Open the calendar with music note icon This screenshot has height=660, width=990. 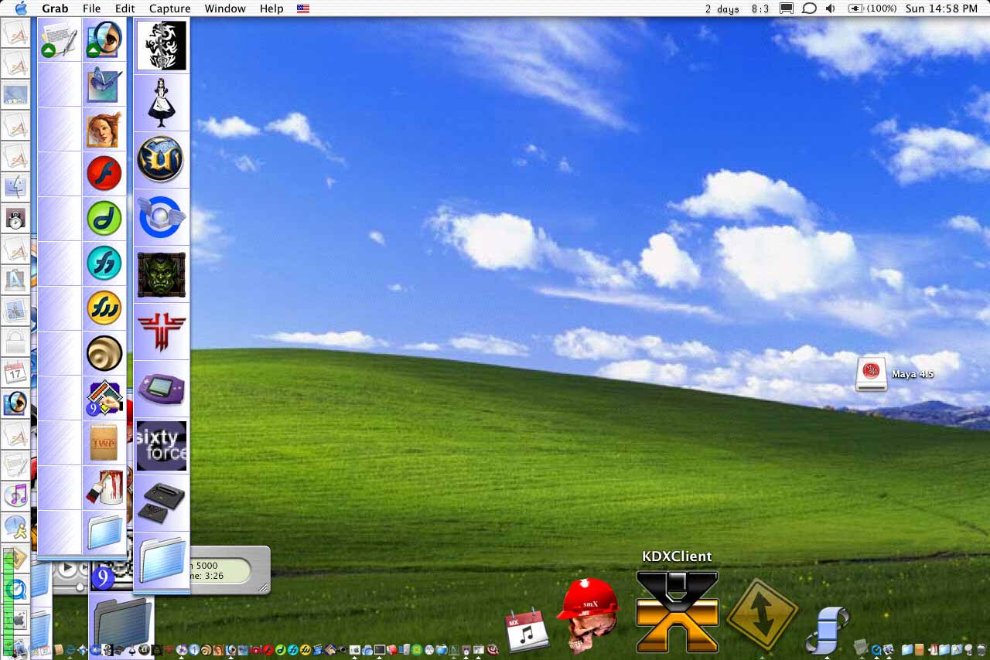[527, 630]
